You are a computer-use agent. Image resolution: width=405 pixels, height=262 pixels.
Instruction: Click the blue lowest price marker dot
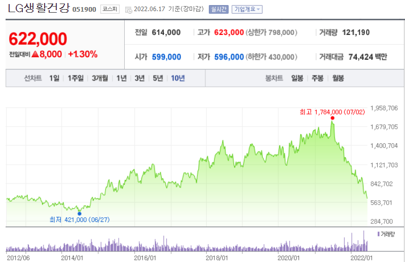pos(79,213)
